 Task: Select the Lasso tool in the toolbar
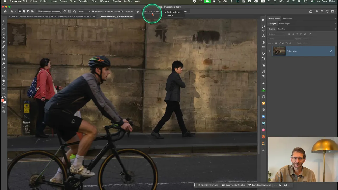pyautogui.click(x=3, y=29)
